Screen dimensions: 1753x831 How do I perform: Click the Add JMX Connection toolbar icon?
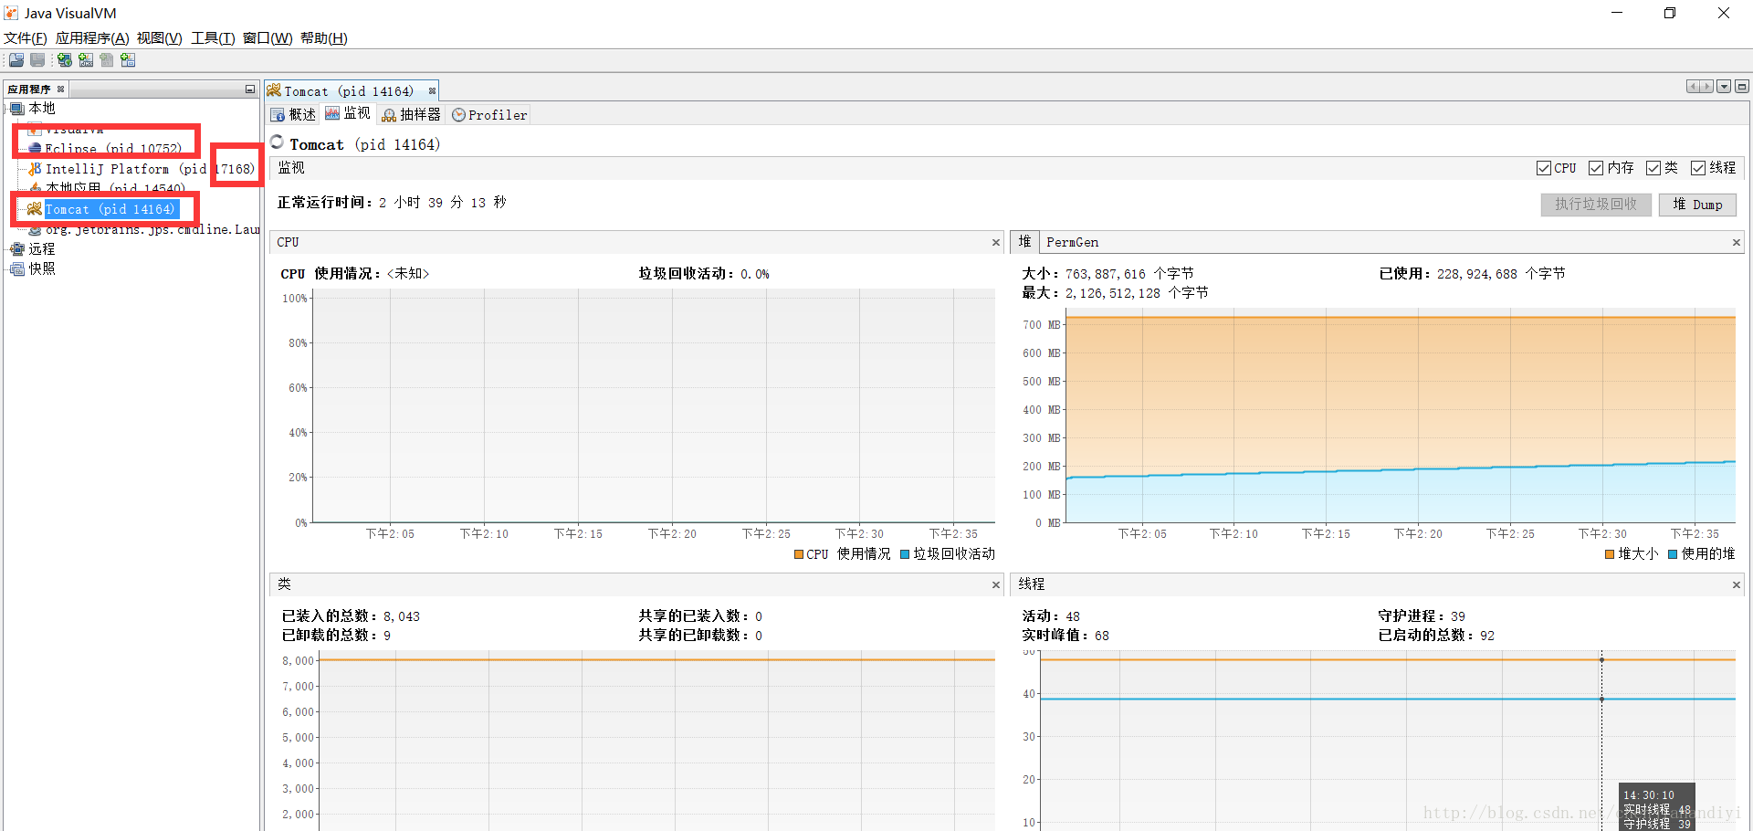pyautogui.click(x=86, y=60)
